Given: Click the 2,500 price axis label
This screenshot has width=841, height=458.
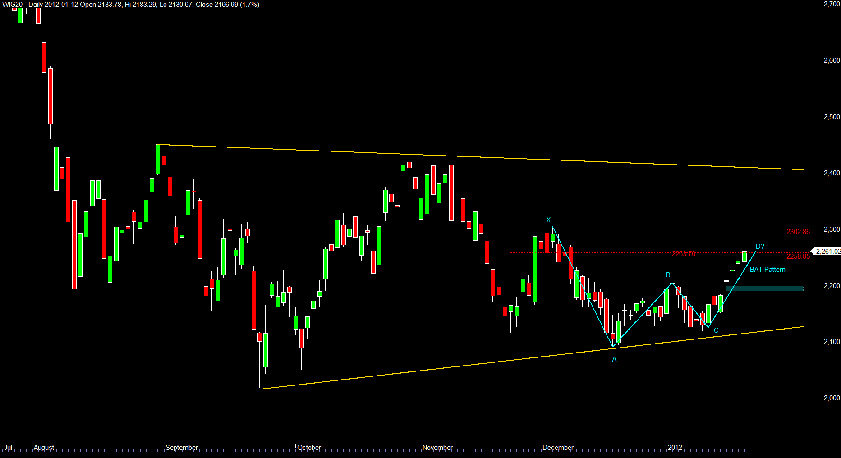Looking at the screenshot, I should tap(832, 117).
